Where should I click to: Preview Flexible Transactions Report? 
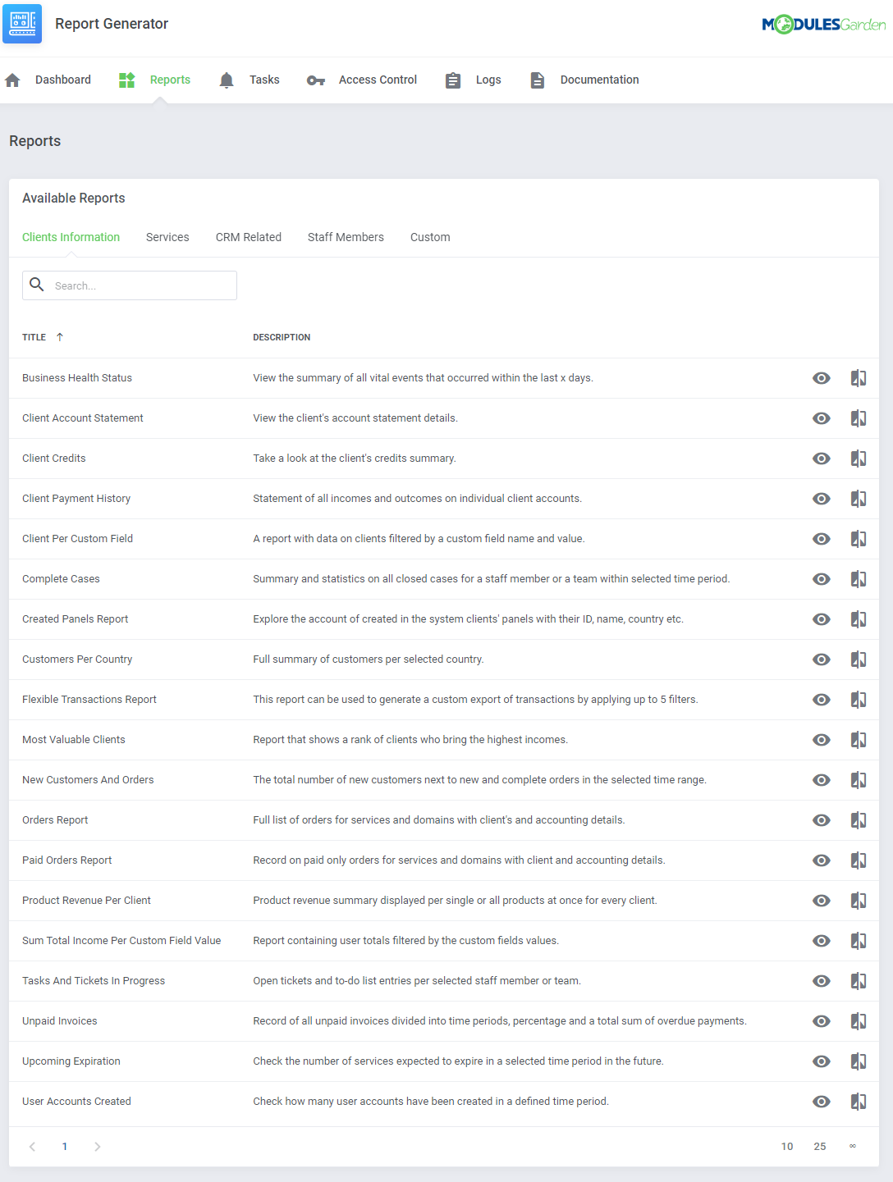822,700
